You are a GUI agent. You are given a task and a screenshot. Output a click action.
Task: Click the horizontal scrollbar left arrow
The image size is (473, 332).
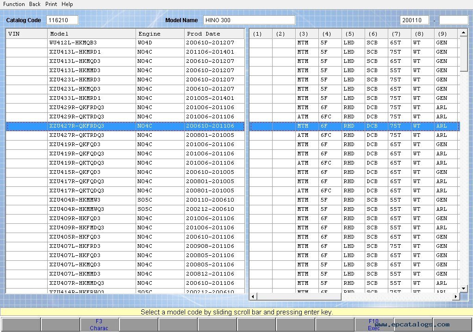(x=253, y=297)
